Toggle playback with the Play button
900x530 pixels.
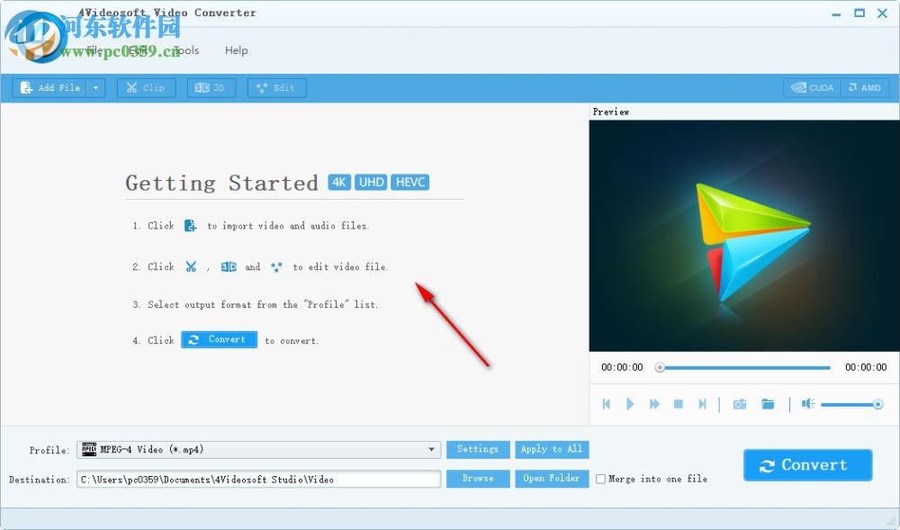coord(630,404)
